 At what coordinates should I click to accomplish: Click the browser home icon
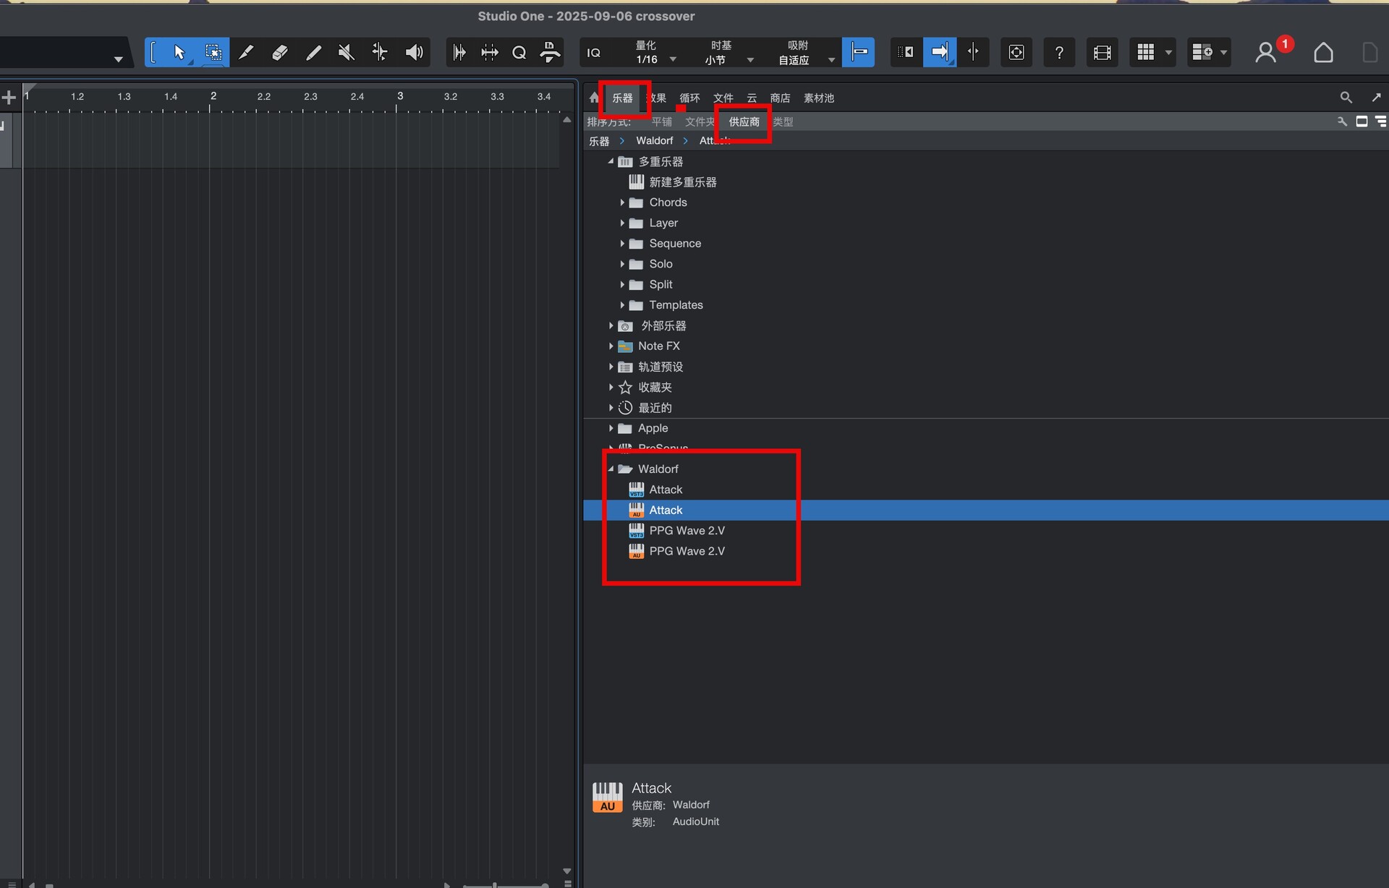pos(594,98)
